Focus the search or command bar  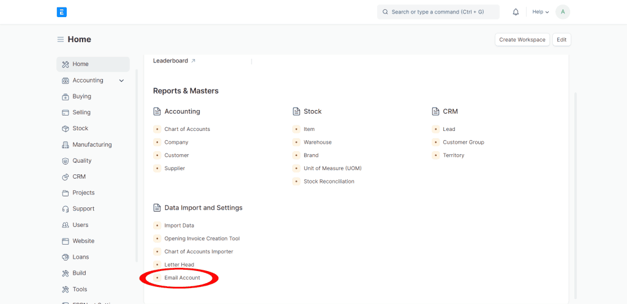click(438, 12)
